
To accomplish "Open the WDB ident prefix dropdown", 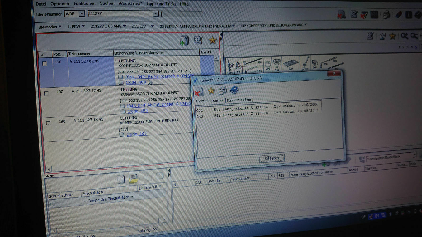I will [81, 14].
